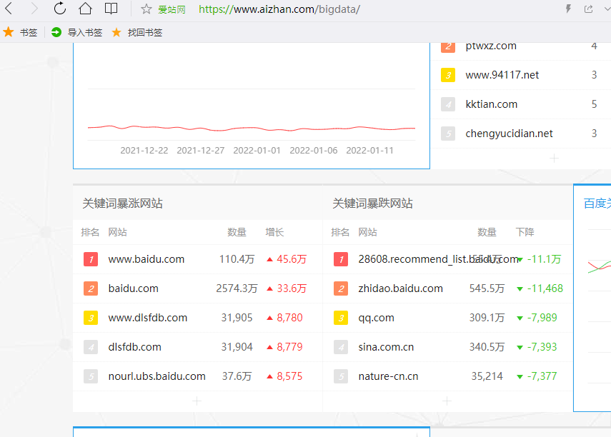
Task: Click the rank 3 badge beside qq.com
Action: [341, 318]
